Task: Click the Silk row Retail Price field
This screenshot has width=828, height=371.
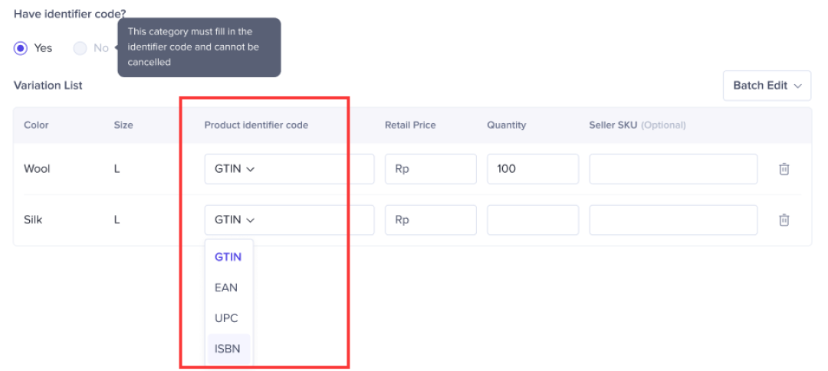Action: [x=430, y=220]
